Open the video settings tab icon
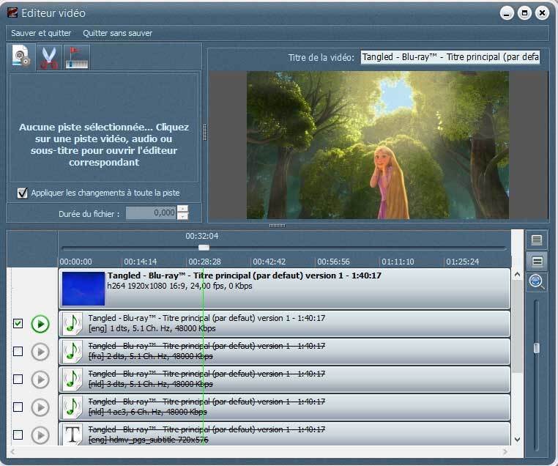Viewport: 558px width, 466px height. (21, 57)
